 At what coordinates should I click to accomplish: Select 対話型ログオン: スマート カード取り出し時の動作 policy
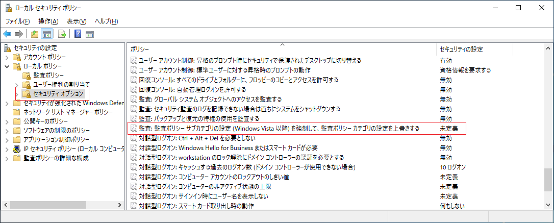point(196,205)
